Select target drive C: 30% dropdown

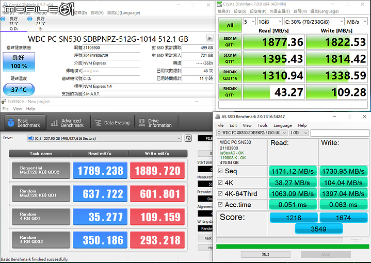click(314, 22)
